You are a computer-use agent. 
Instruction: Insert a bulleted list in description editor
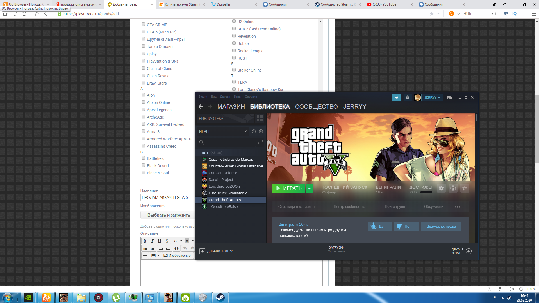[145, 248]
